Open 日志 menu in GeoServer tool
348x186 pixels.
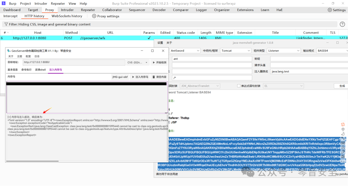click(37, 57)
